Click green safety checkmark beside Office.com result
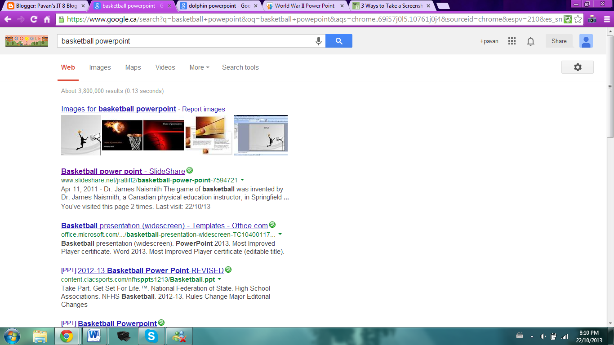 [x=272, y=225]
